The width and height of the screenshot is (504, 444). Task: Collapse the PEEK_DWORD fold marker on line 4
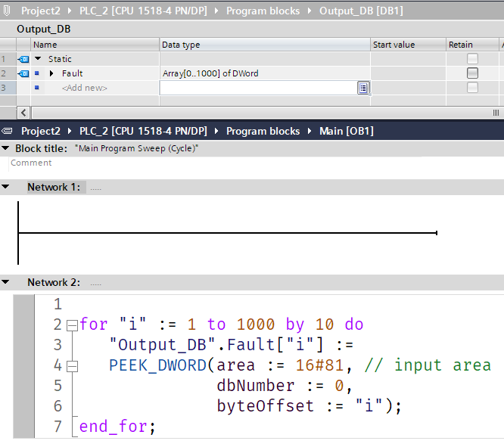(x=72, y=366)
